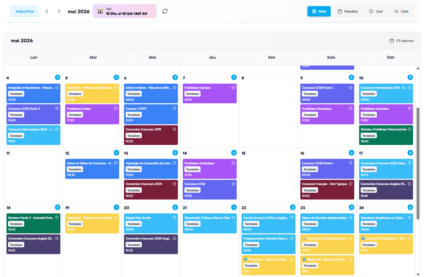Toggle check circle on Correction Concours 2019

pos(174,129)
